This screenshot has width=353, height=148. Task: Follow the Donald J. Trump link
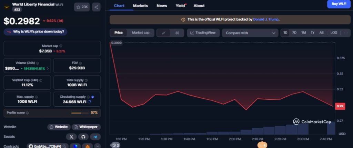(x=266, y=20)
